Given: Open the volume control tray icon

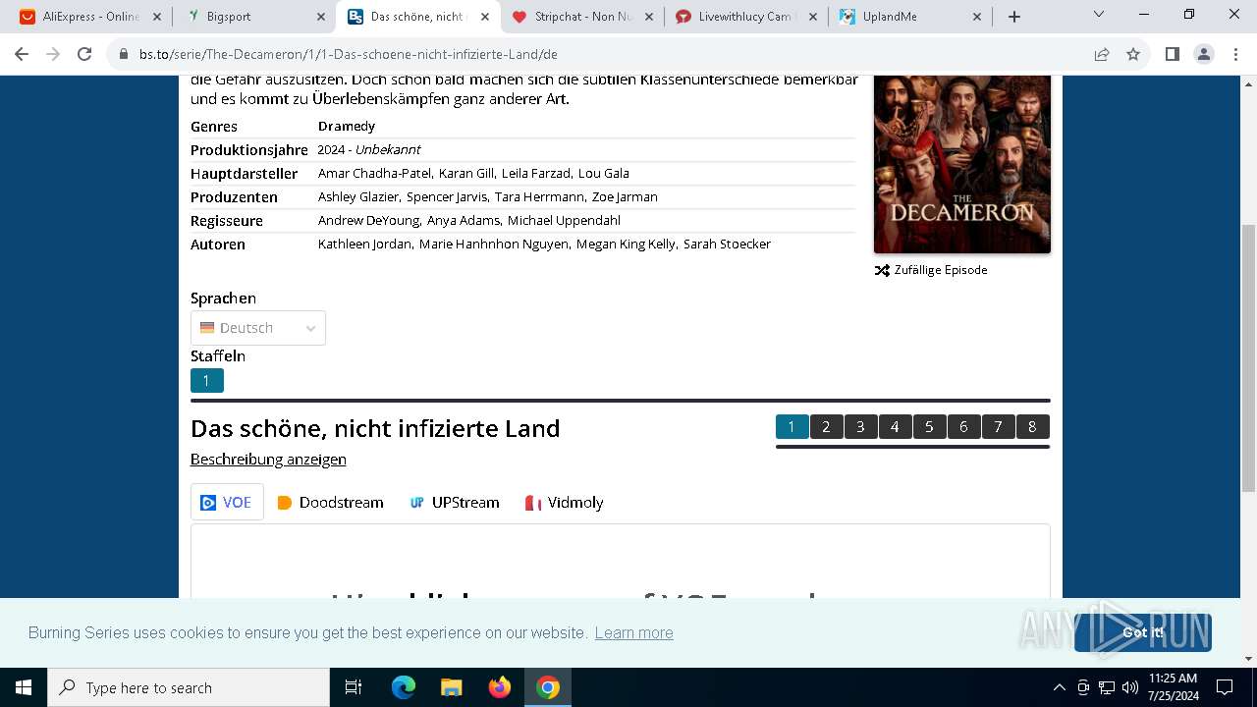Looking at the screenshot, I should click(x=1130, y=687).
